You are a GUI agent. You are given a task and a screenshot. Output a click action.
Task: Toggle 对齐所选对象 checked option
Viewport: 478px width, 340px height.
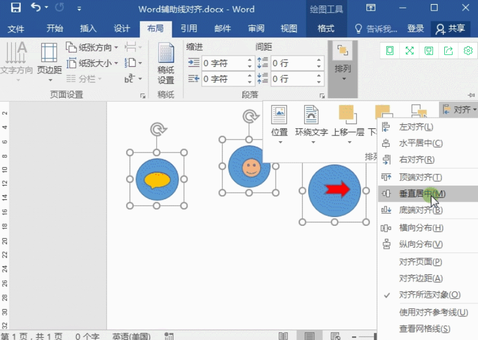tap(429, 294)
